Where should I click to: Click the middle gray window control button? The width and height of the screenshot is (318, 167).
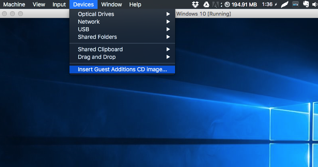[12, 14]
